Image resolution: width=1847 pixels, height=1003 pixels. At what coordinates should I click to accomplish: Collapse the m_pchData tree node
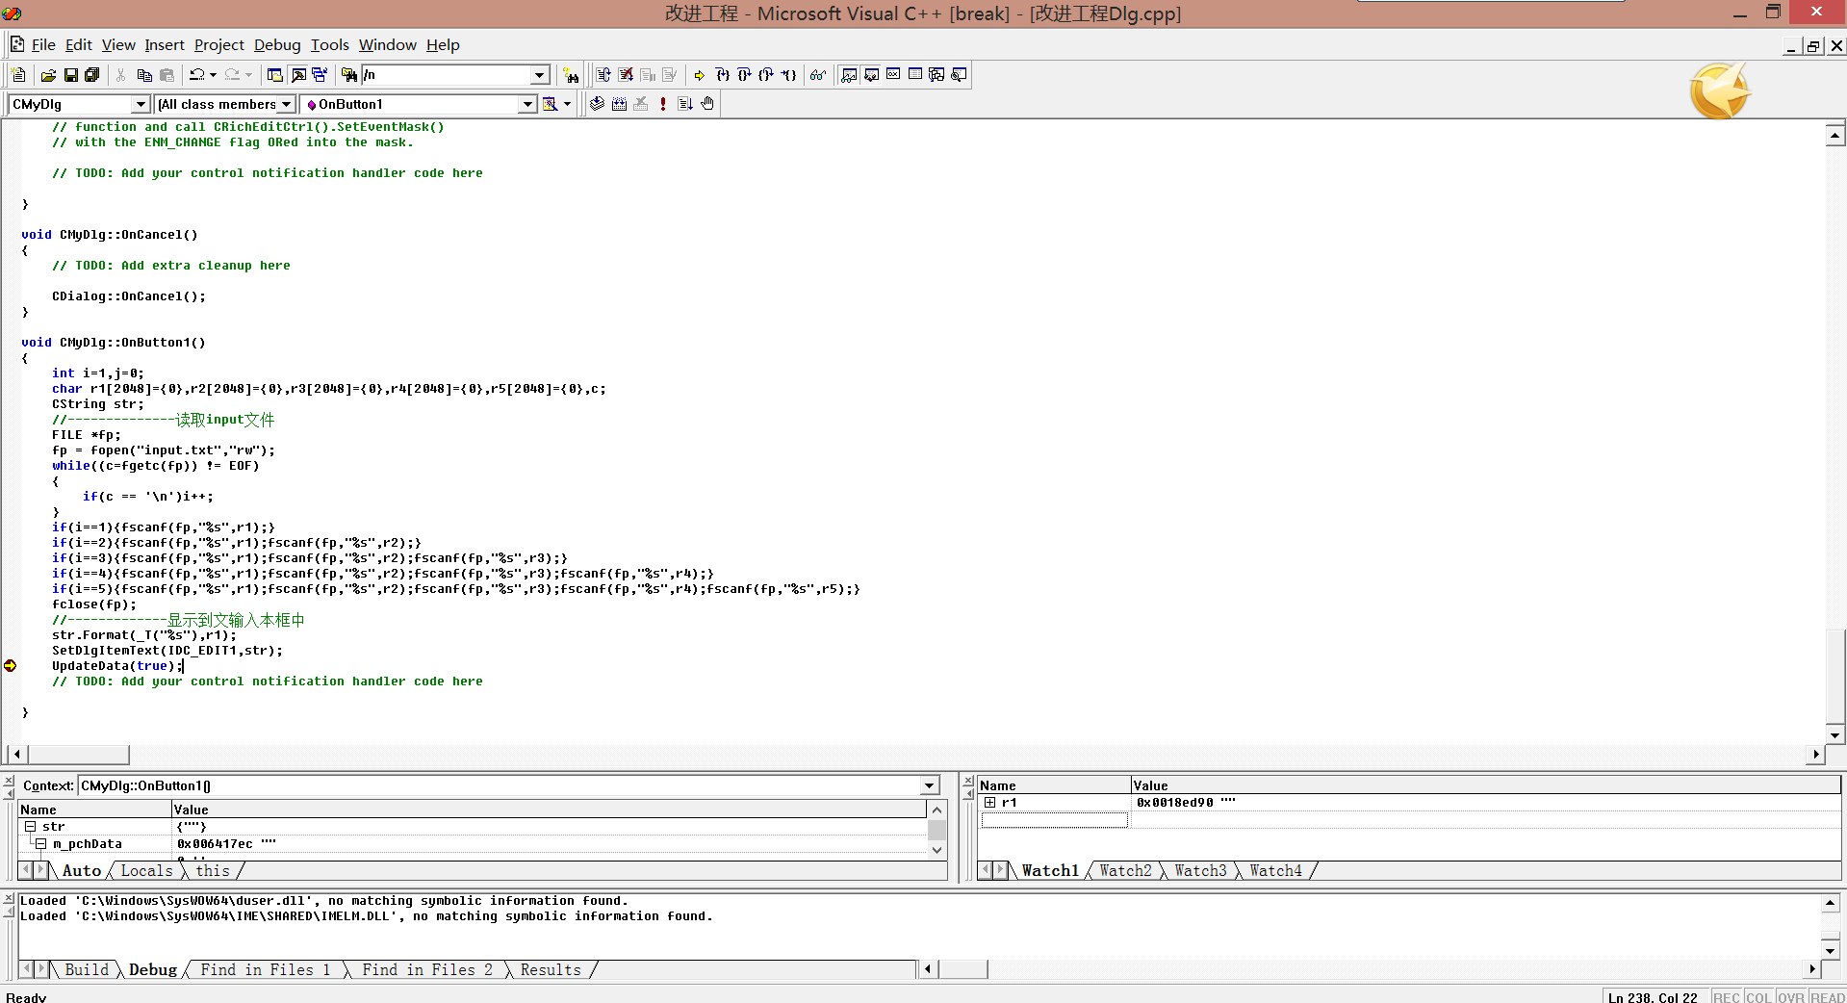click(x=41, y=844)
